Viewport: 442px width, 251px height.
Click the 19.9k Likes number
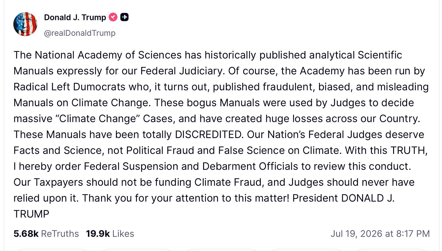click(98, 234)
